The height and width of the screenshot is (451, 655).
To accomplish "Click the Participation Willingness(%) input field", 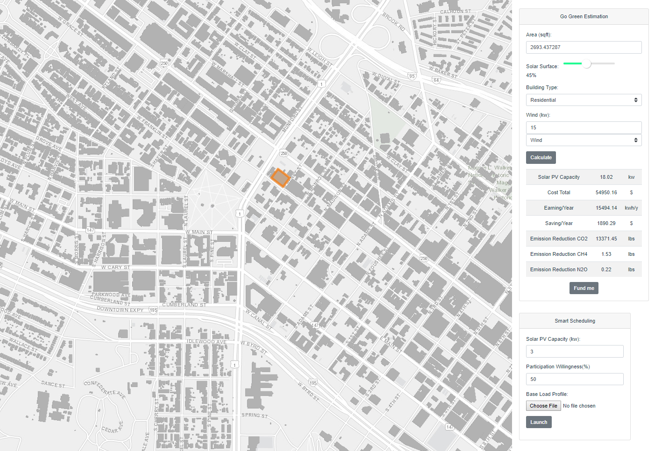I will 575,379.
